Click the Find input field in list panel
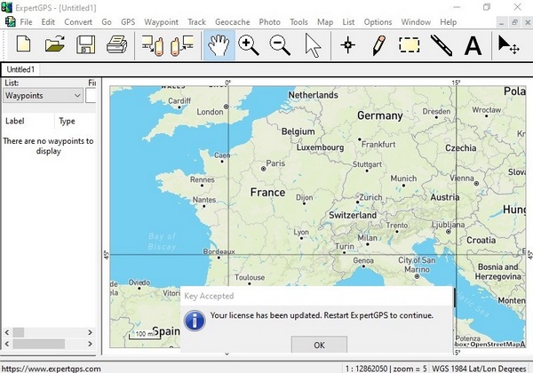533x373 pixels. click(91, 95)
